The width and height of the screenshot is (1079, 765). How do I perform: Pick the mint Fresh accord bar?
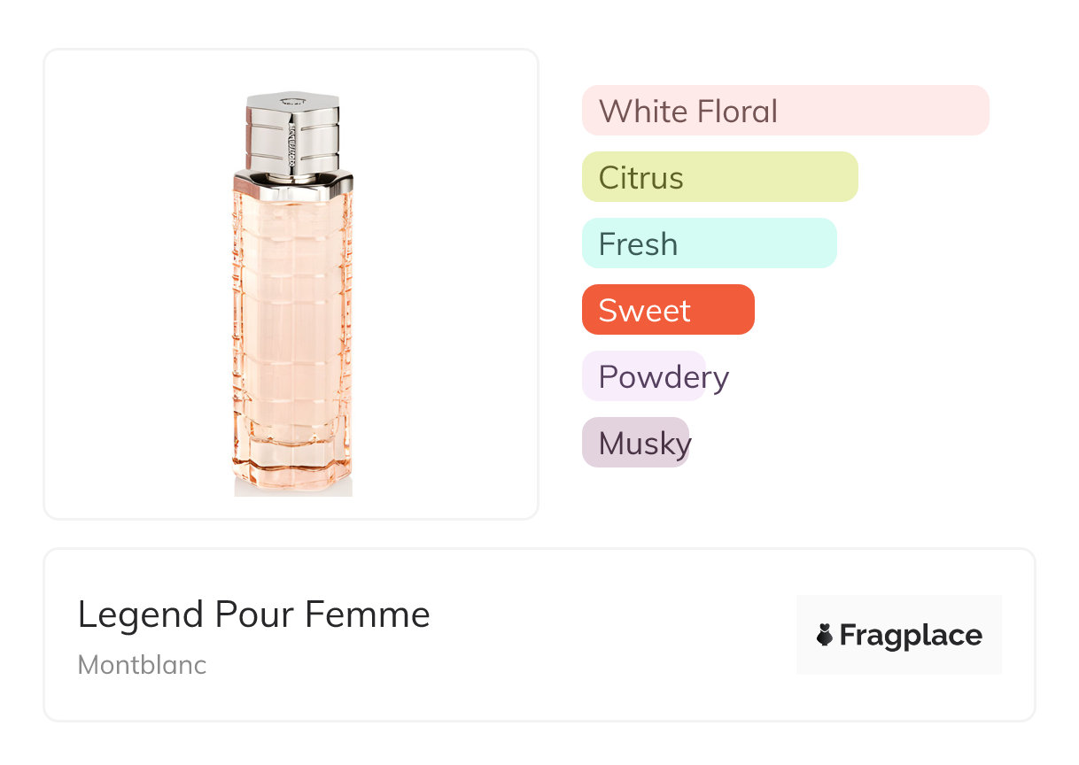coord(709,243)
